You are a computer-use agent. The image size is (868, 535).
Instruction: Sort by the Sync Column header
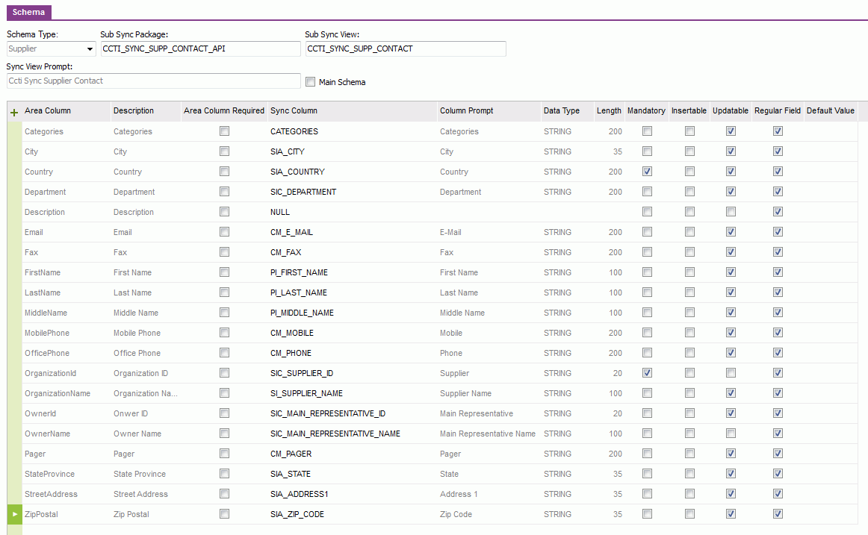point(294,110)
